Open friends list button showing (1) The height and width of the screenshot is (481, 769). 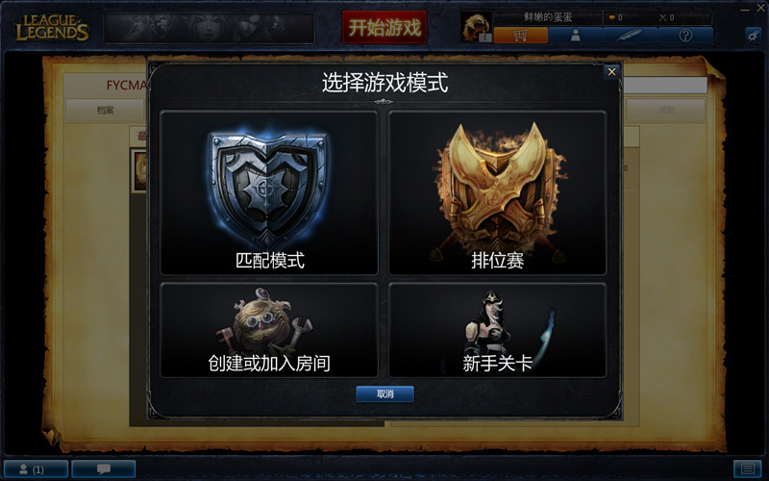coord(36,469)
